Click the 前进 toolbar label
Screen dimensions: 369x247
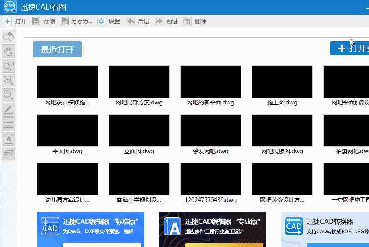tap(172, 22)
